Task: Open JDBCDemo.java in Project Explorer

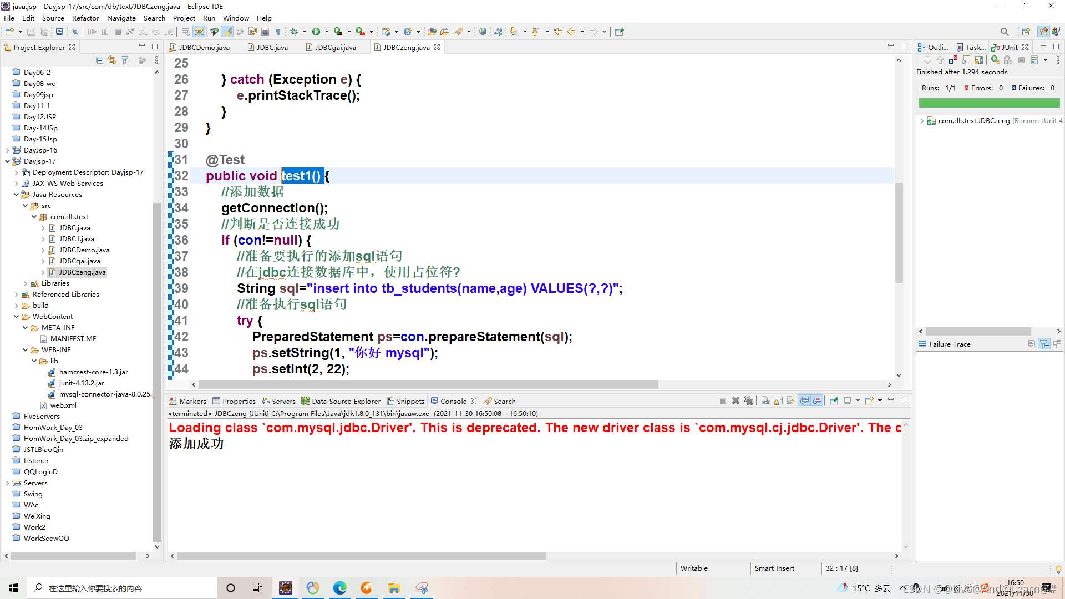Action: pyautogui.click(x=84, y=250)
